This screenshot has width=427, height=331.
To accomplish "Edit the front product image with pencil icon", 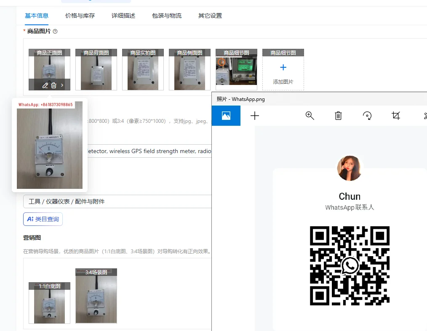I will (45, 85).
